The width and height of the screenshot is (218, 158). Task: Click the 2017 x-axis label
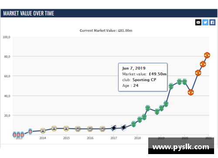pos(114,138)
